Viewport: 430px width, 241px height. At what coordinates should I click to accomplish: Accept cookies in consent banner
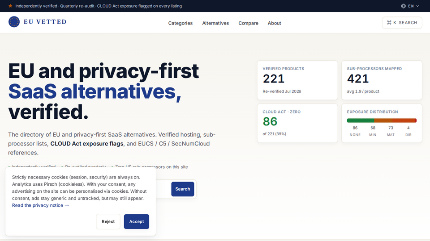pos(137,222)
